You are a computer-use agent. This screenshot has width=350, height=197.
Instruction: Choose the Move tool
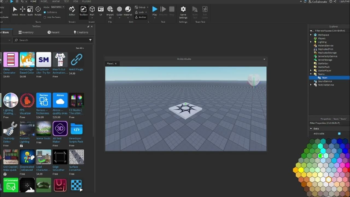pyautogui.click(x=22, y=11)
